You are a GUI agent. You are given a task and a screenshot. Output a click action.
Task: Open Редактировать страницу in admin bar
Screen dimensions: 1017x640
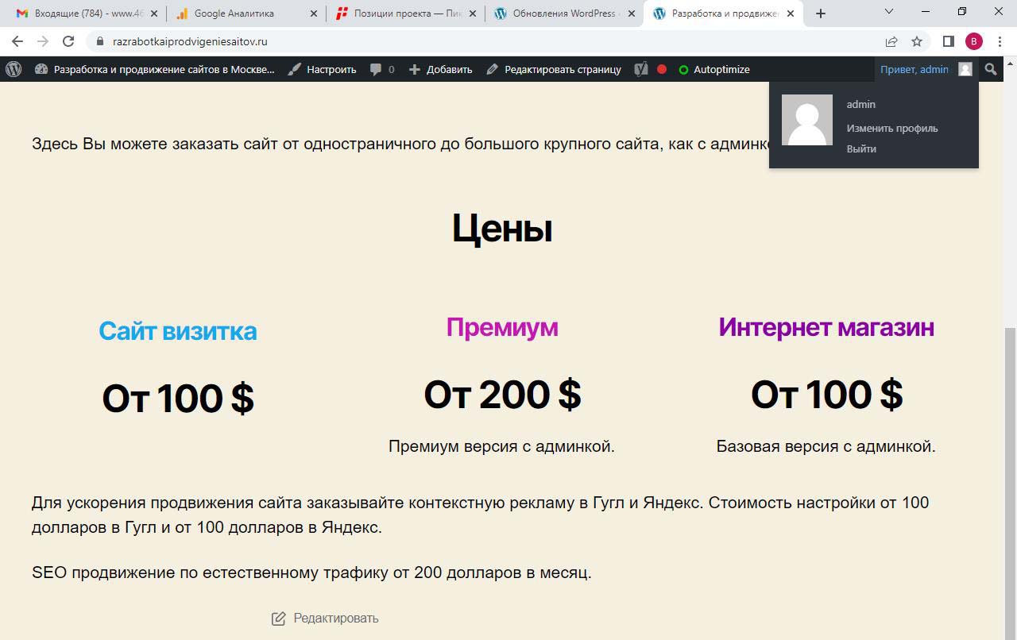[554, 69]
